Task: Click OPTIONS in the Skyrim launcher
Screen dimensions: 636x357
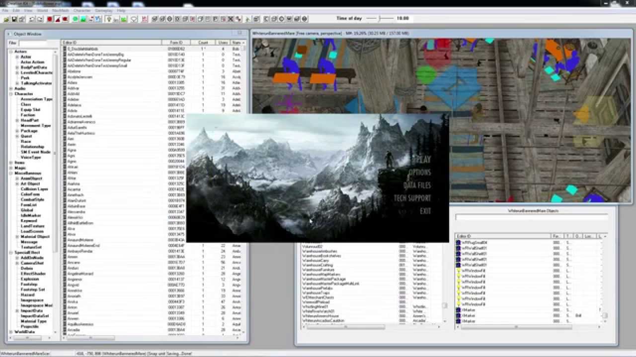Action: pyautogui.click(x=420, y=173)
